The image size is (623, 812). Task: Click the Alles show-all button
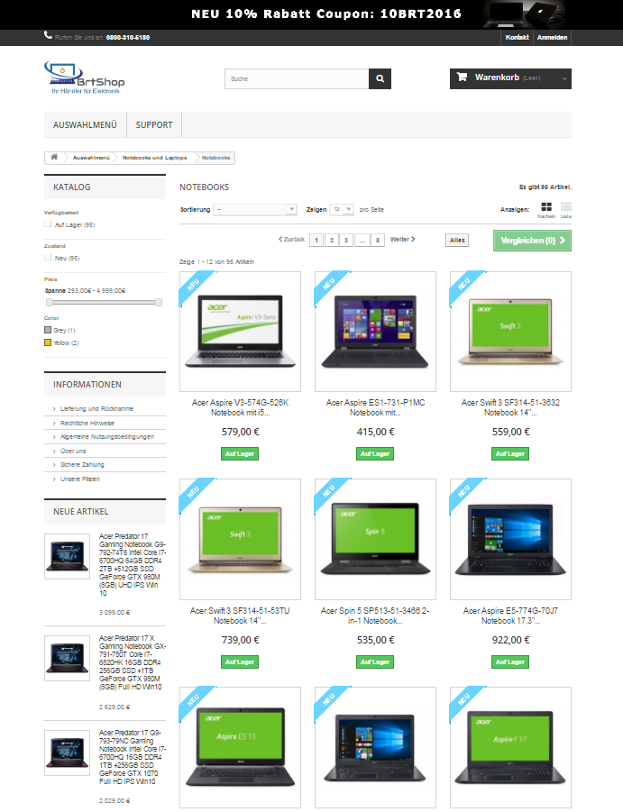point(457,241)
